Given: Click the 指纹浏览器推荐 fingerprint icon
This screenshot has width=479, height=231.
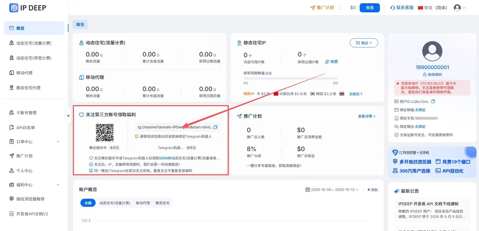Looking at the screenshot, I should coord(12,199).
